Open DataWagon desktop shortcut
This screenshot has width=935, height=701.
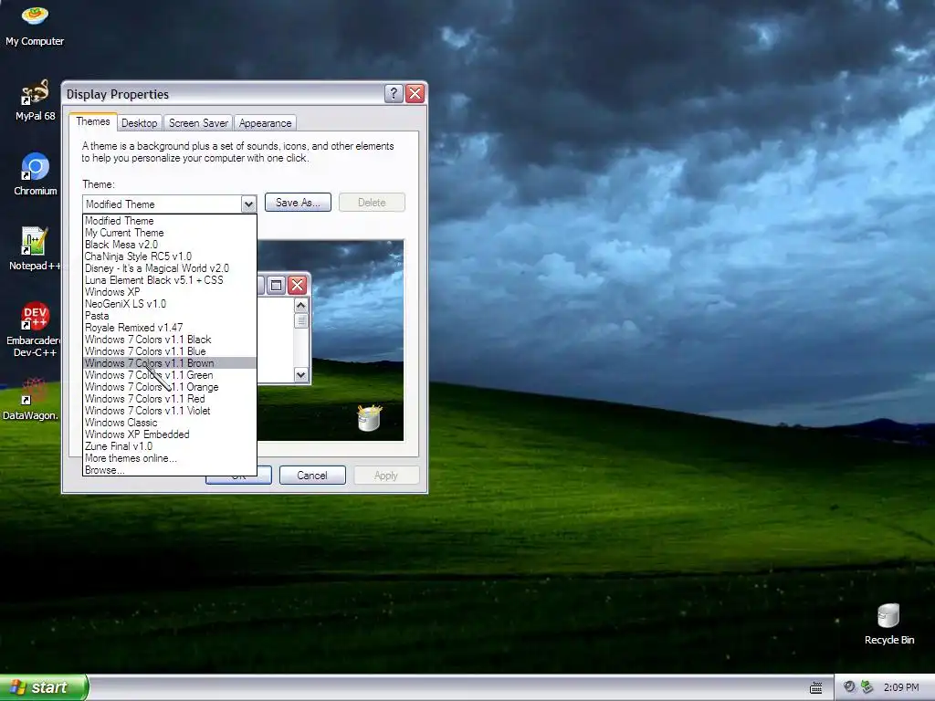[31, 398]
